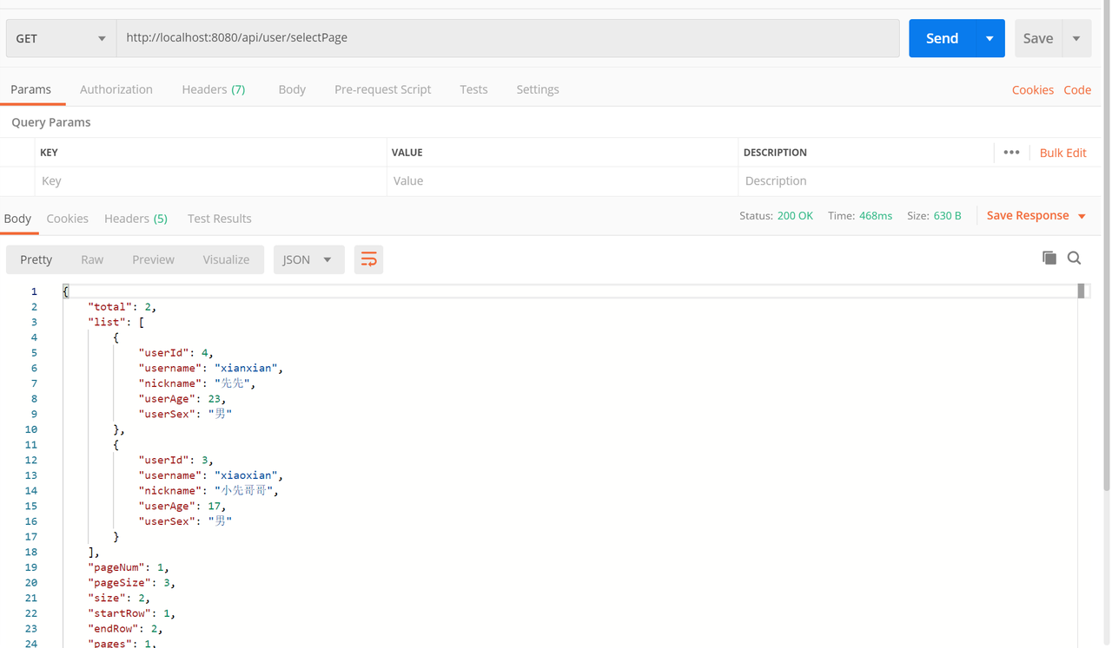Copy response body with copy icon
This screenshot has width=1112, height=648.
(x=1049, y=258)
